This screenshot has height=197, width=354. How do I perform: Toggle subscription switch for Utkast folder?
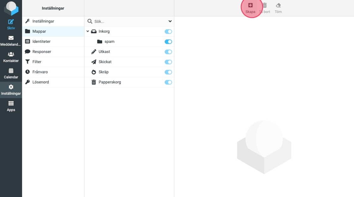(x=168, y=52)
